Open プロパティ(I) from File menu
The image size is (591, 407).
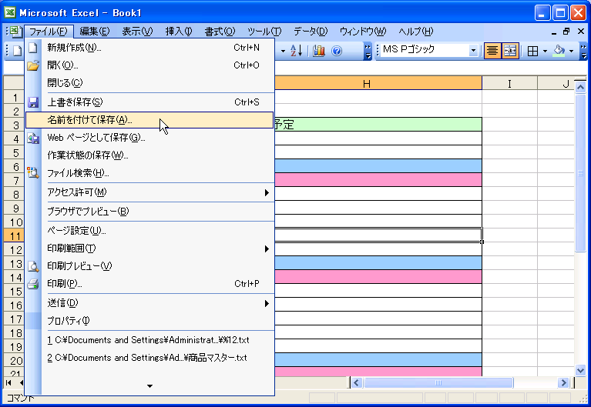pos(149,321)
